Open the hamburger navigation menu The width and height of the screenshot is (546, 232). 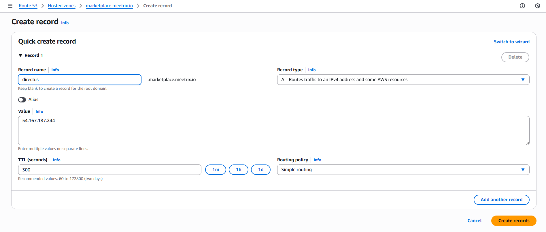coord(10,6)
